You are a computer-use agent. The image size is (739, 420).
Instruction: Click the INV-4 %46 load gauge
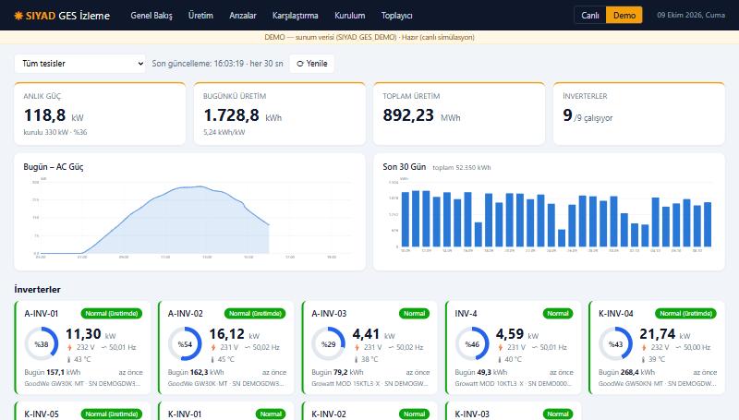[472, 343]
